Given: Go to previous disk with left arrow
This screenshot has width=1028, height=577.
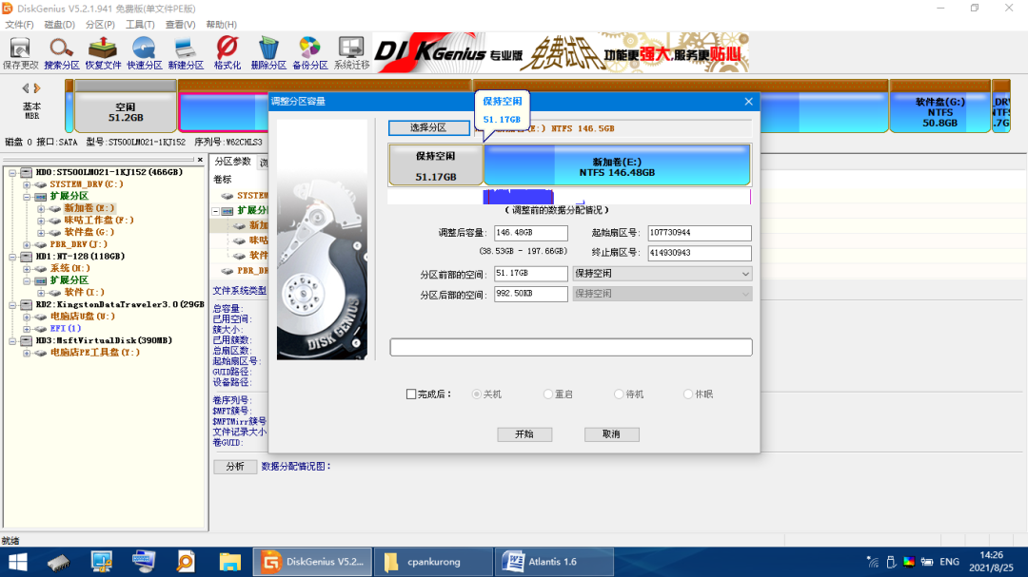Looking at the screenshot, I should pyautogui.click(x=26, y=87).
